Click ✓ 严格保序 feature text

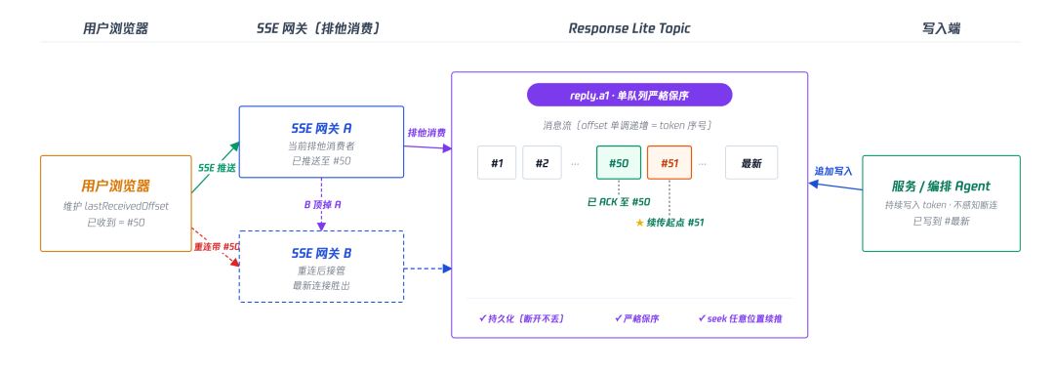click(x=636, y=318)
